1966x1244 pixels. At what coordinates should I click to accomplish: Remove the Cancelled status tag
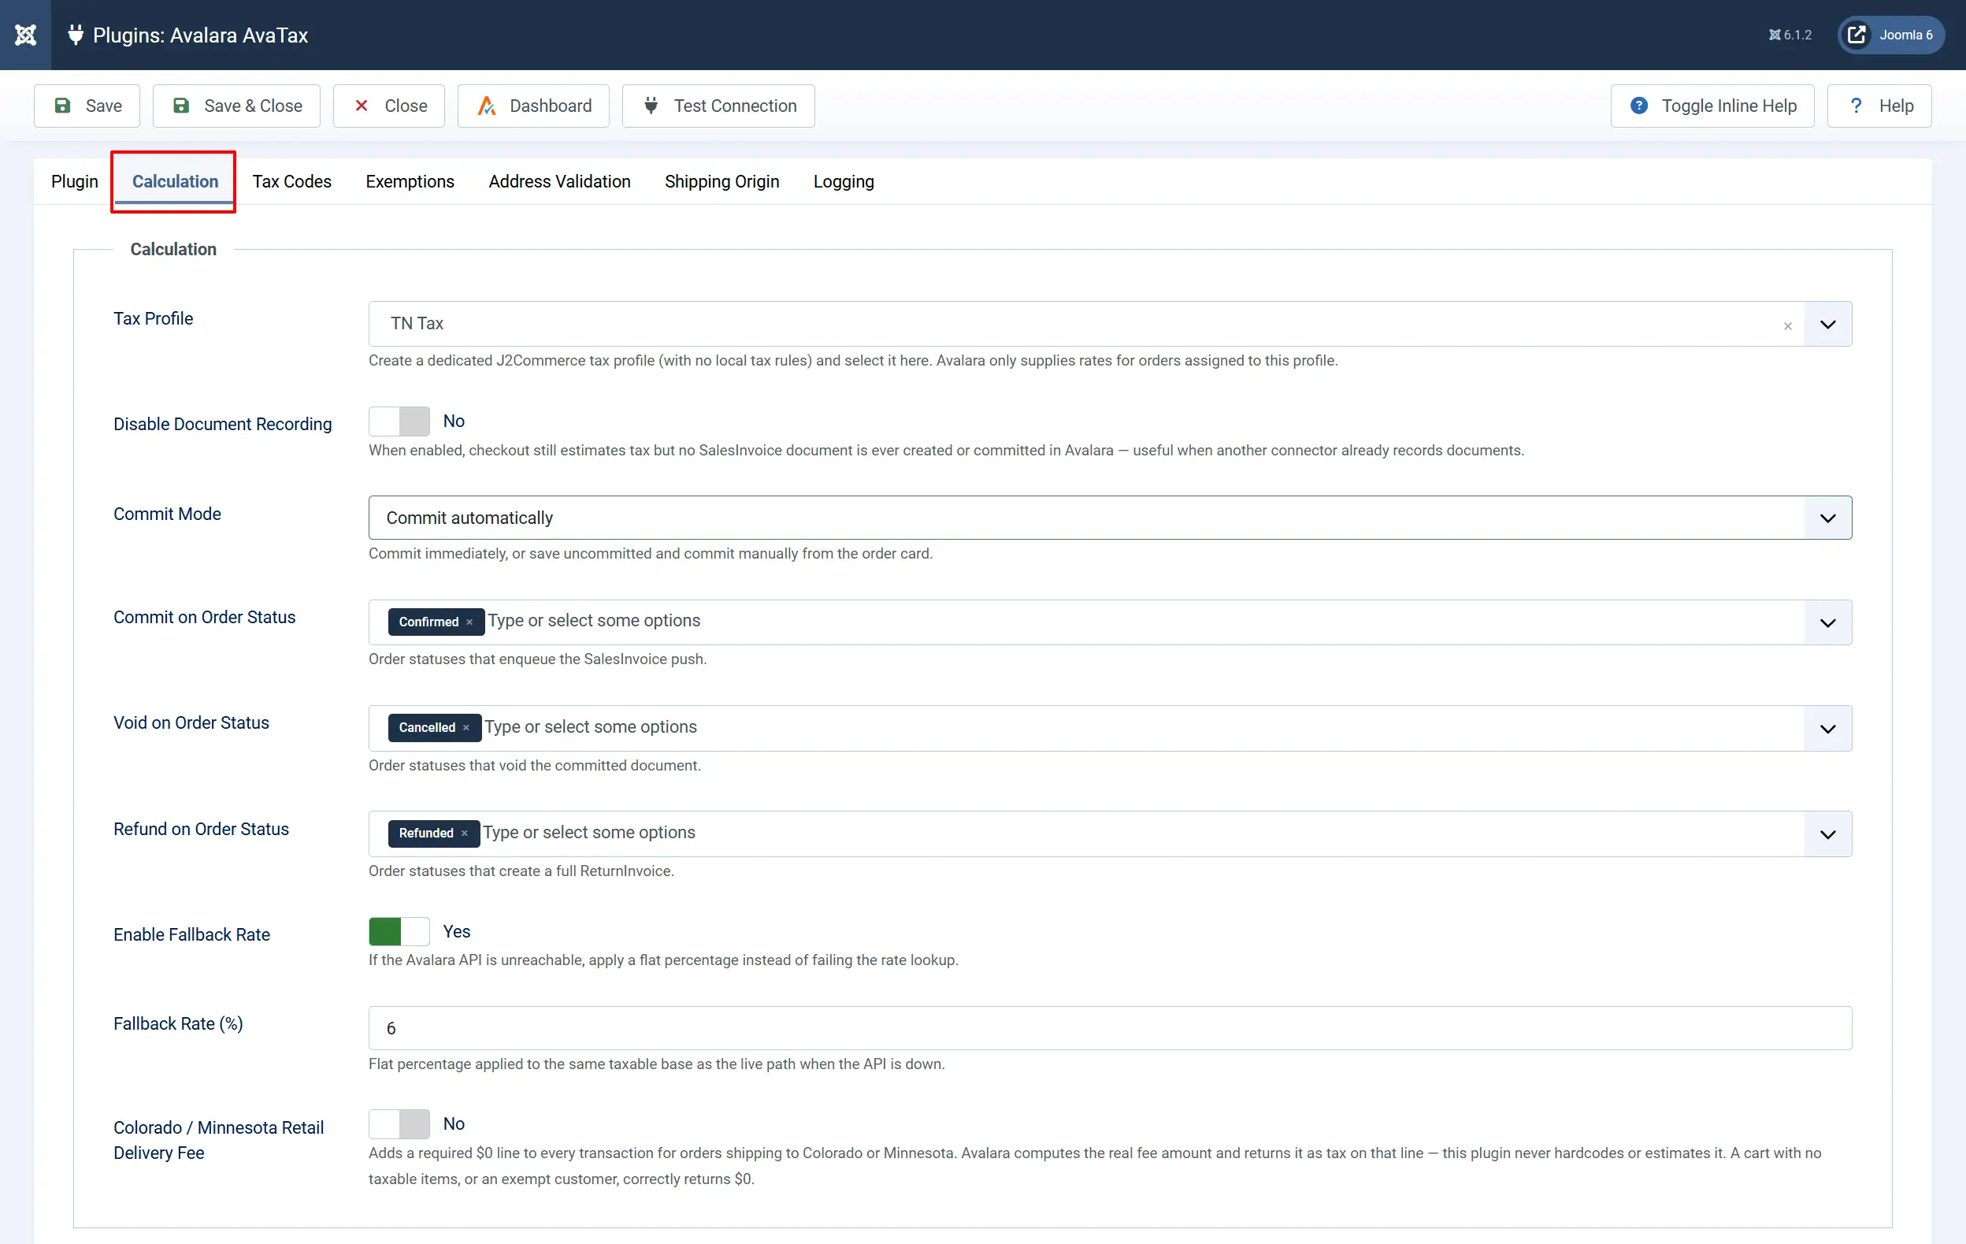tap(466, 728)
